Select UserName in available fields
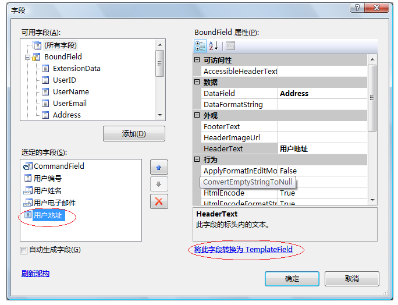This screenshot has width=398, height=305. pos(71,92)
